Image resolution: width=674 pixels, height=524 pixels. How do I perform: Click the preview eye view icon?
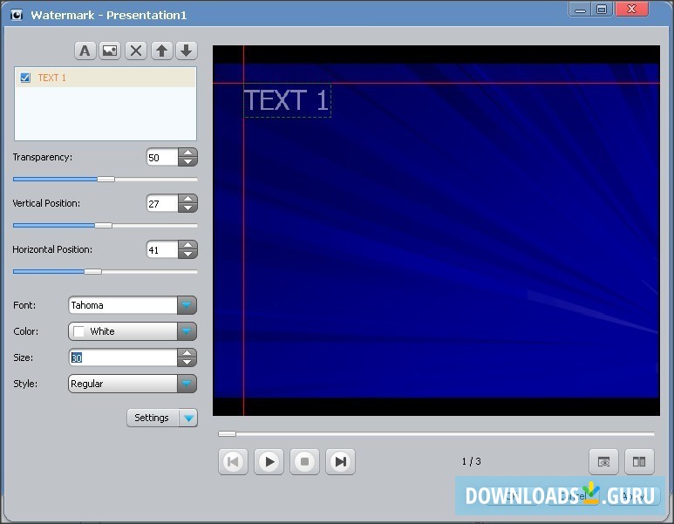[x=603, y=462]
